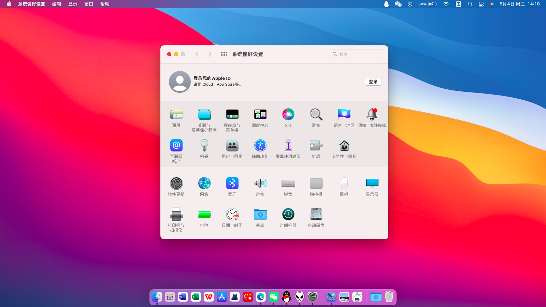Image resolution: width=546 pixels, height=307 pixels.
Task: Go forward with the right chevron
Action: pyautogui.click(x=210, y=54)
